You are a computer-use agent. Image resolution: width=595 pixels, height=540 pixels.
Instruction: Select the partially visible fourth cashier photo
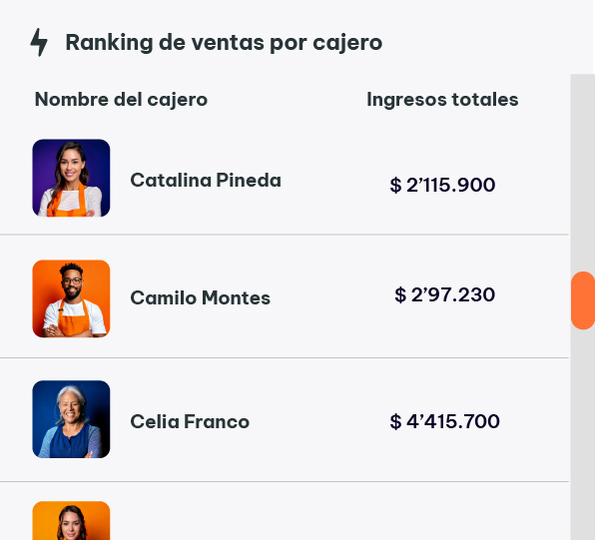(x=71, y=521)
